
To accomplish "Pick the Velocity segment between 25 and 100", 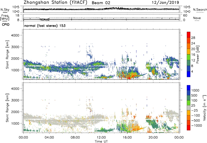I will coord(189,103).
